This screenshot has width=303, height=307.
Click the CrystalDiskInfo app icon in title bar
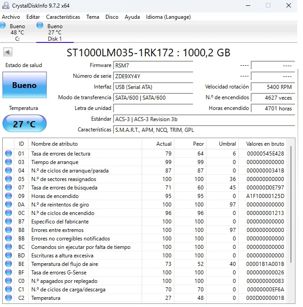[6, 5]
